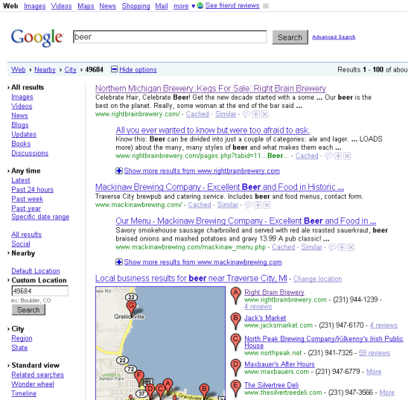The image size is (417, 400).
Task: Select marker F on the map
Action: (x=139, y=378)
